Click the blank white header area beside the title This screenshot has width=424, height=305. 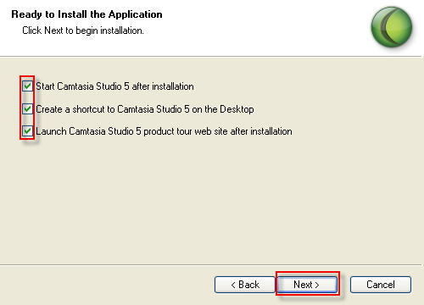point(265,27)
